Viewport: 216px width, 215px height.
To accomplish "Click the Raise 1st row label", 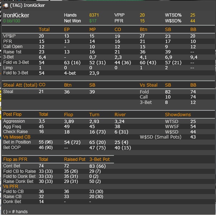I will point(12,52).
